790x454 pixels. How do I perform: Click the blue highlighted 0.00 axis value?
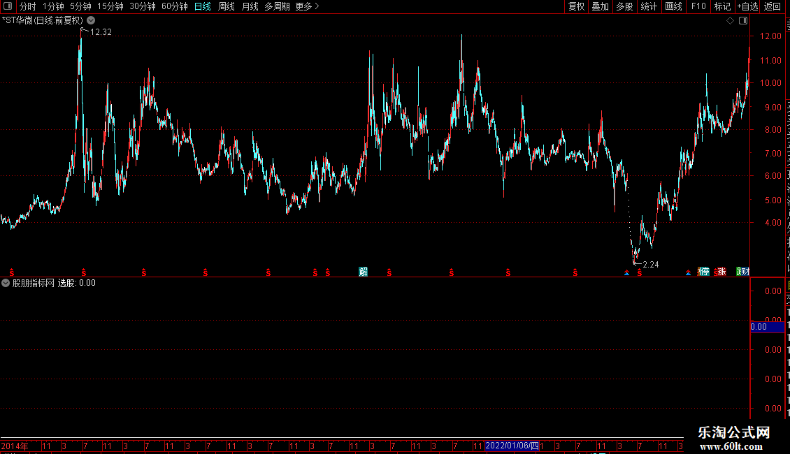point(767,327)
